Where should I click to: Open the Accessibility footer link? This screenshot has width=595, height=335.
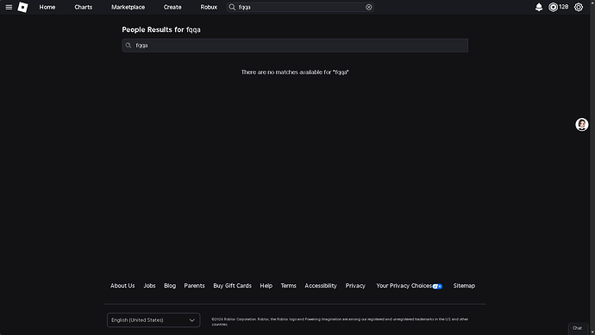pos(321,286)
